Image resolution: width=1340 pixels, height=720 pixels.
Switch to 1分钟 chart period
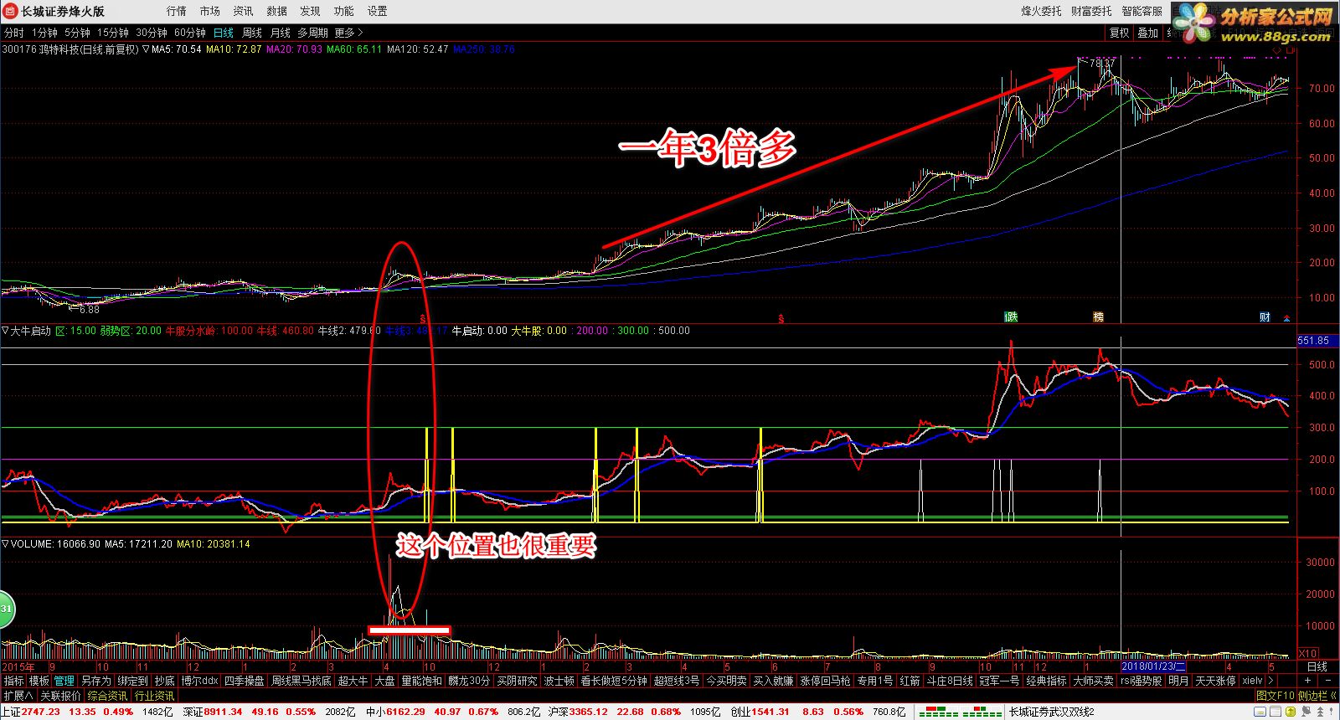point(44,33)
